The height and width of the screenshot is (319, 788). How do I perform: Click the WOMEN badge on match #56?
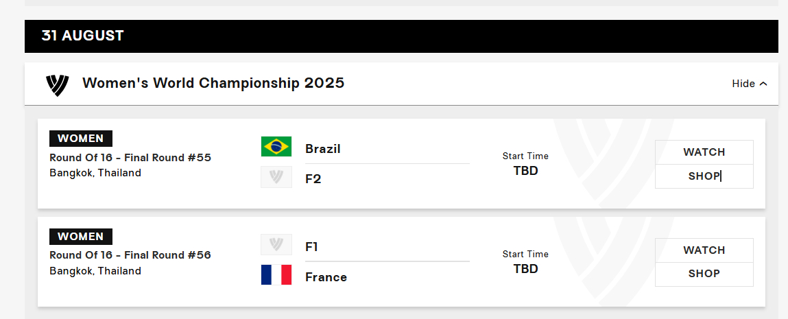pyautogui.click(x=80, y=236)
